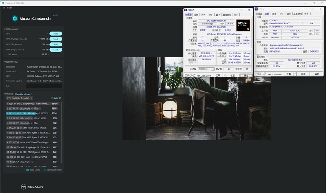Image resolution: width=326 pixels, height=193 pixels.
Task: Open the How We Measure link
Action: tap(24, 94)
